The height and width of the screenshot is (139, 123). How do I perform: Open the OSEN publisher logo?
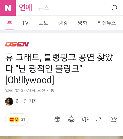click(17, 44)
